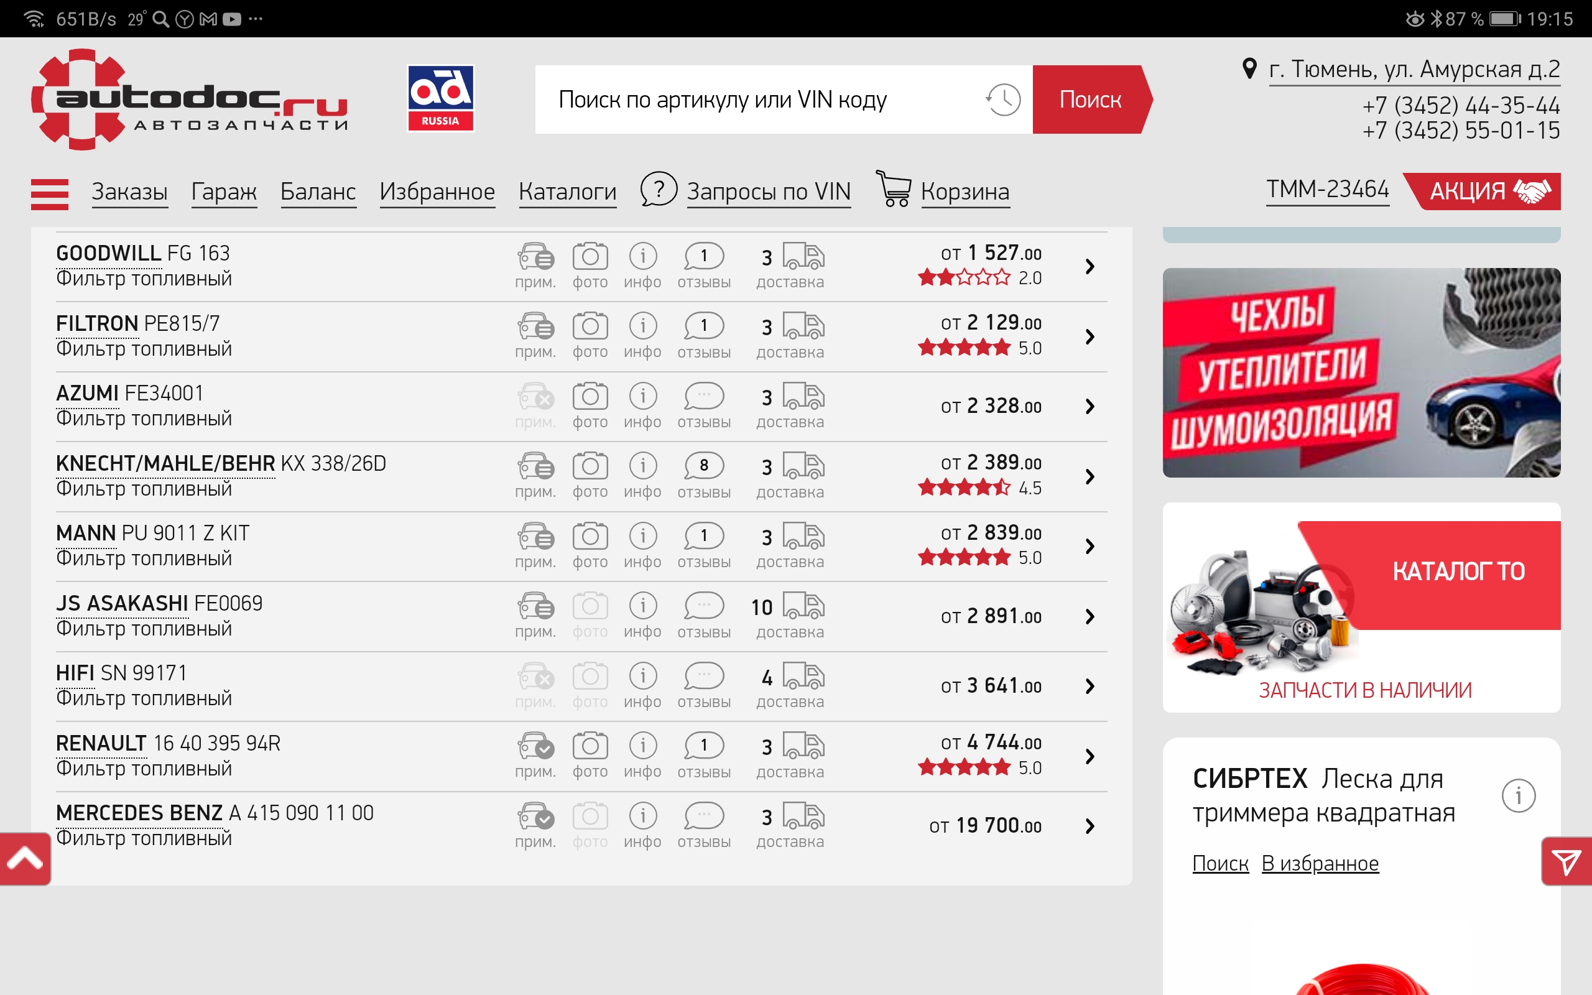Expand FILTRON PE815/7 offers chevron
1592x995 pixels.
tap(1090, 336)
